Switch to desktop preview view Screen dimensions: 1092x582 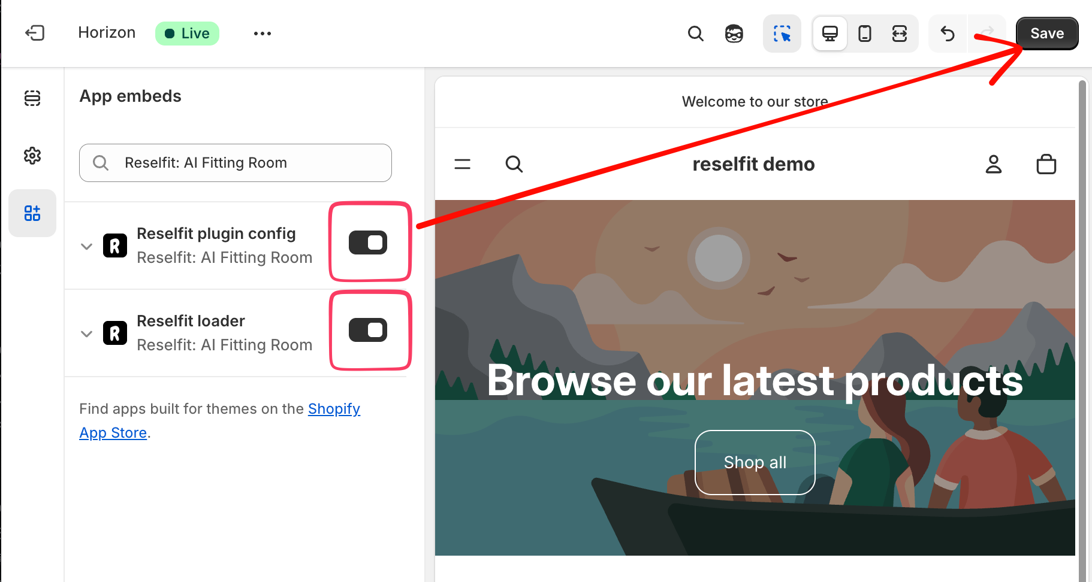tap(829, 34)
